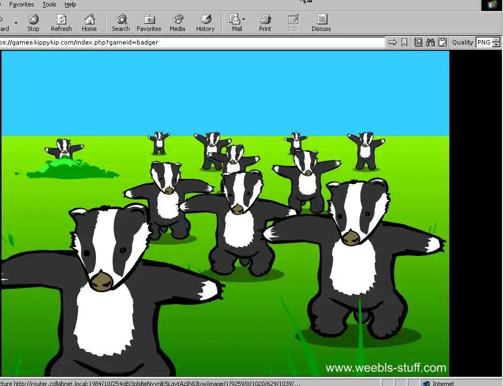This screenshot has height=386, width=503.
Task: Click the badger standing behind green bush
Action: 64,148
